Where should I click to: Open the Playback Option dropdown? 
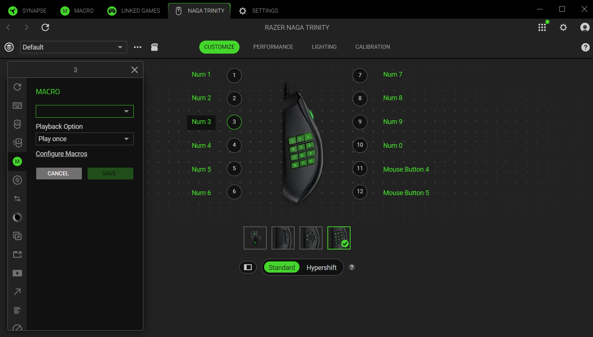tap(85, 139)
